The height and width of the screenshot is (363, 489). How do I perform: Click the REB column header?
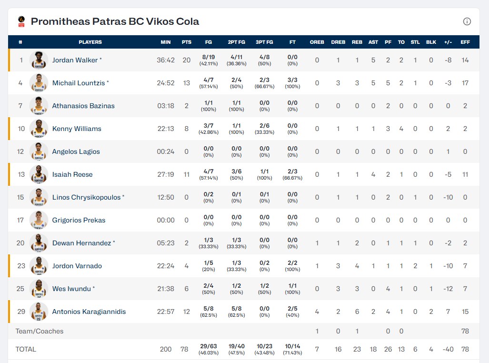(357, 42)
